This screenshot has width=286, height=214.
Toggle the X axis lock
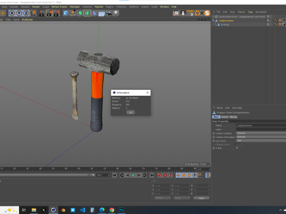click(x=12, y=13)
